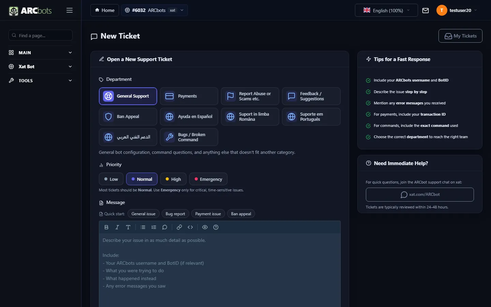Click the MAIN grid icon in the sidebar
Viewport: 491px width, 307px height.
click(x=11, y=53)
